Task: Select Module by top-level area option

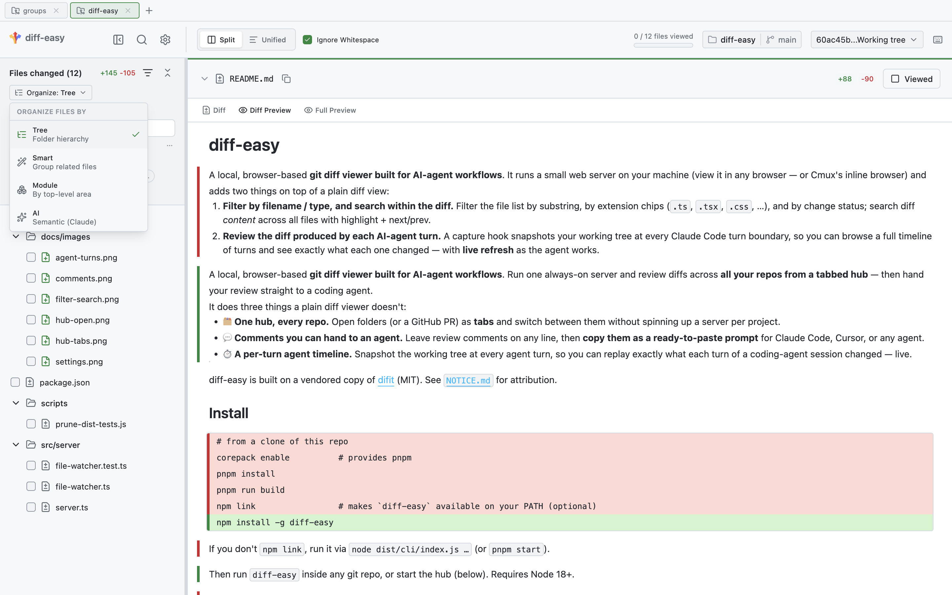Action: [79, 190]
